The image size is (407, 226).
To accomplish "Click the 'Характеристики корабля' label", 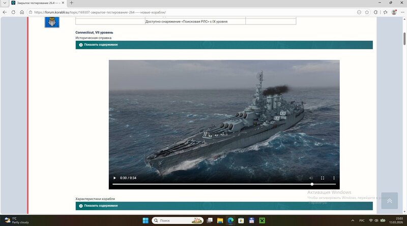I will click(x=95, y=199).
